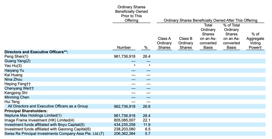Viewport: 272px width, 139px height.
Task: Click the "Yao Hu(3)" row label
Action: pyautogui.click(x=13, y=66)
